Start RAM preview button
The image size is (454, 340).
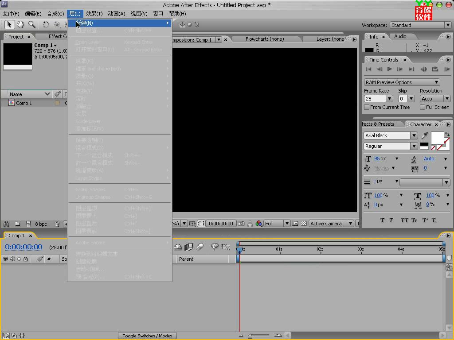point(447,69)
